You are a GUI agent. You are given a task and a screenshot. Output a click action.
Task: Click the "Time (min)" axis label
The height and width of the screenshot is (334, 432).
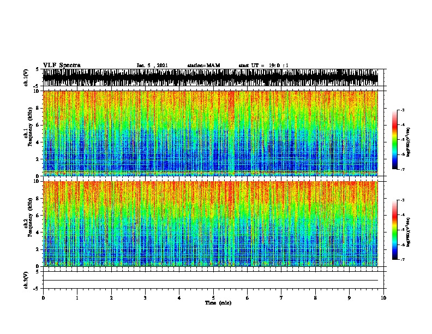(218, 303)
